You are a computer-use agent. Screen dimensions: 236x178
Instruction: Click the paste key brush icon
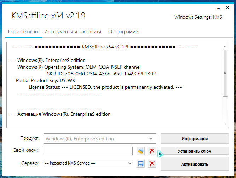(x=141, y=151)
